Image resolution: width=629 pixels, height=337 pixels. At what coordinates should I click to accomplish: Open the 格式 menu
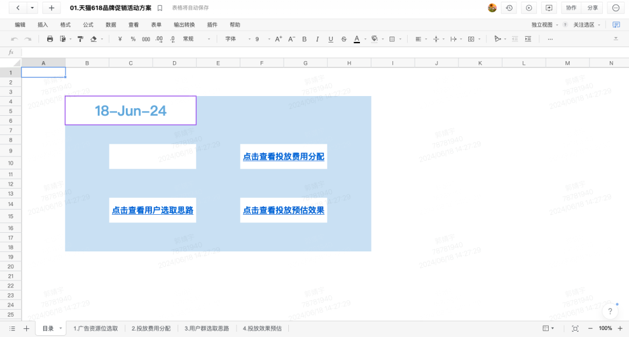(x=65, y=25)
